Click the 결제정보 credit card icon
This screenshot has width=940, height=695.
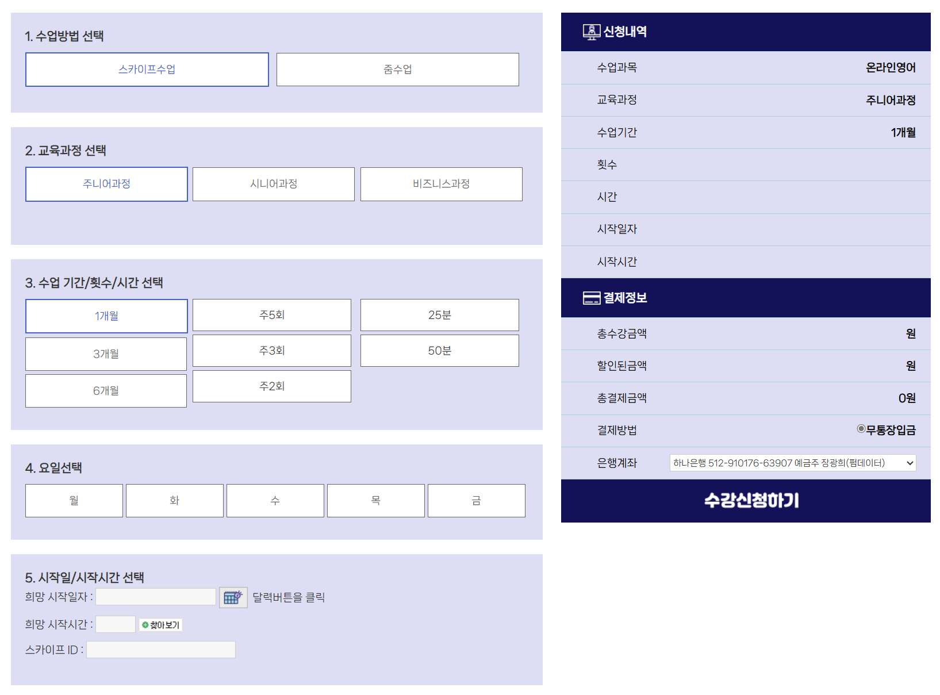[591, 298]
